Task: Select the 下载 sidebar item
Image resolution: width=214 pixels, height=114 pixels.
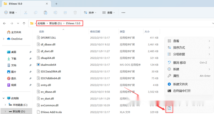Action: (x=14, y=59)
